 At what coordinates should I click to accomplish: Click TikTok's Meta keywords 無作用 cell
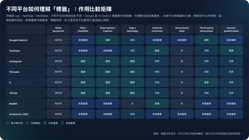point(58,93)
